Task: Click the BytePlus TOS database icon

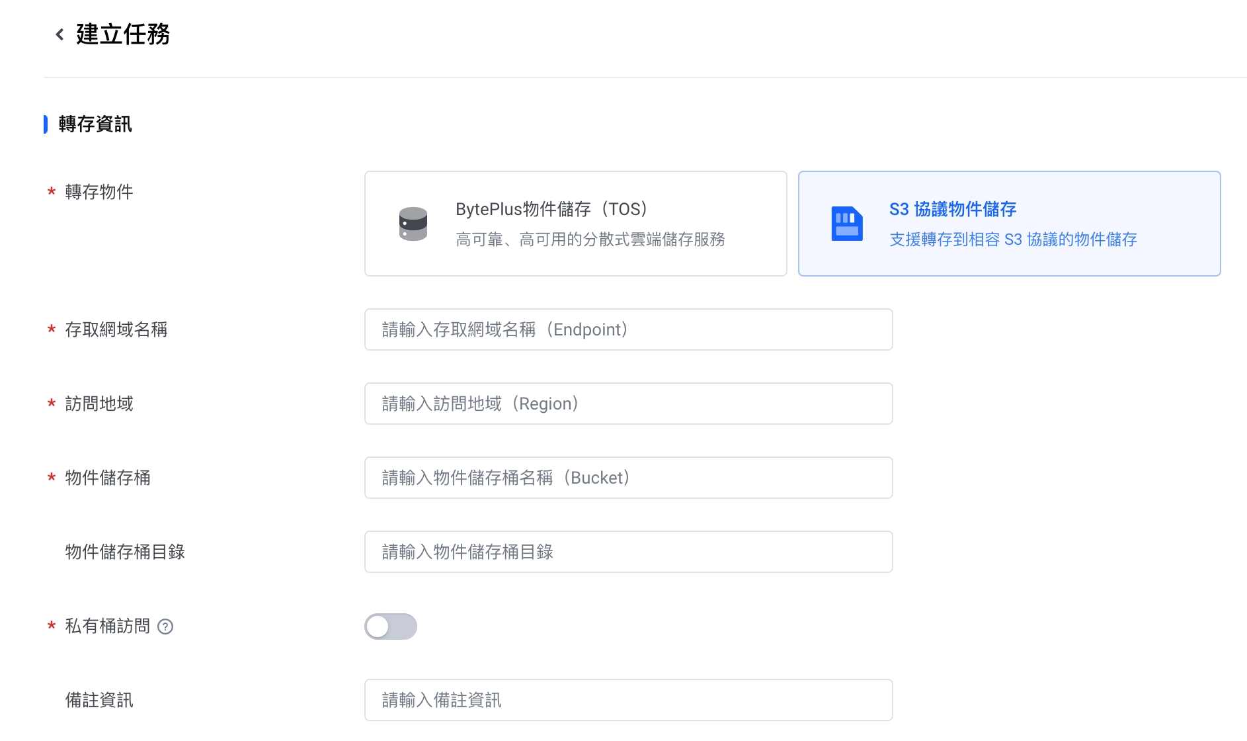Action: [x=413, y=224]
